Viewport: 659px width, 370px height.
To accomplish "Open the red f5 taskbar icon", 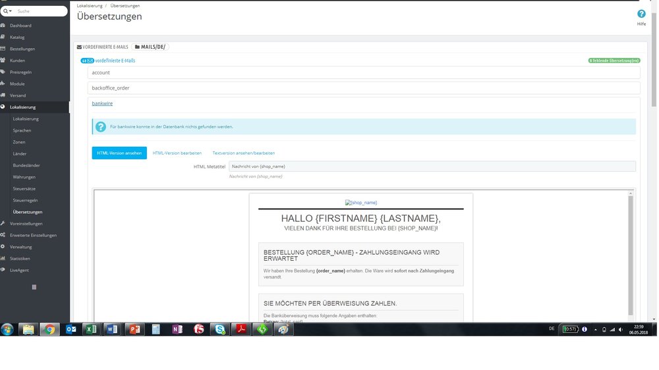I will [x=199, y=330].
